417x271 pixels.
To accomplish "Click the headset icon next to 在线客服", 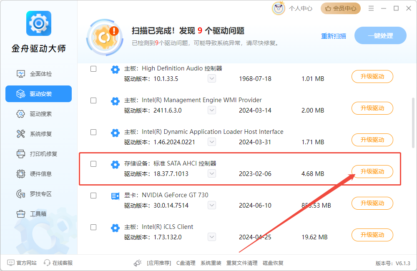I will pos(47,263).
